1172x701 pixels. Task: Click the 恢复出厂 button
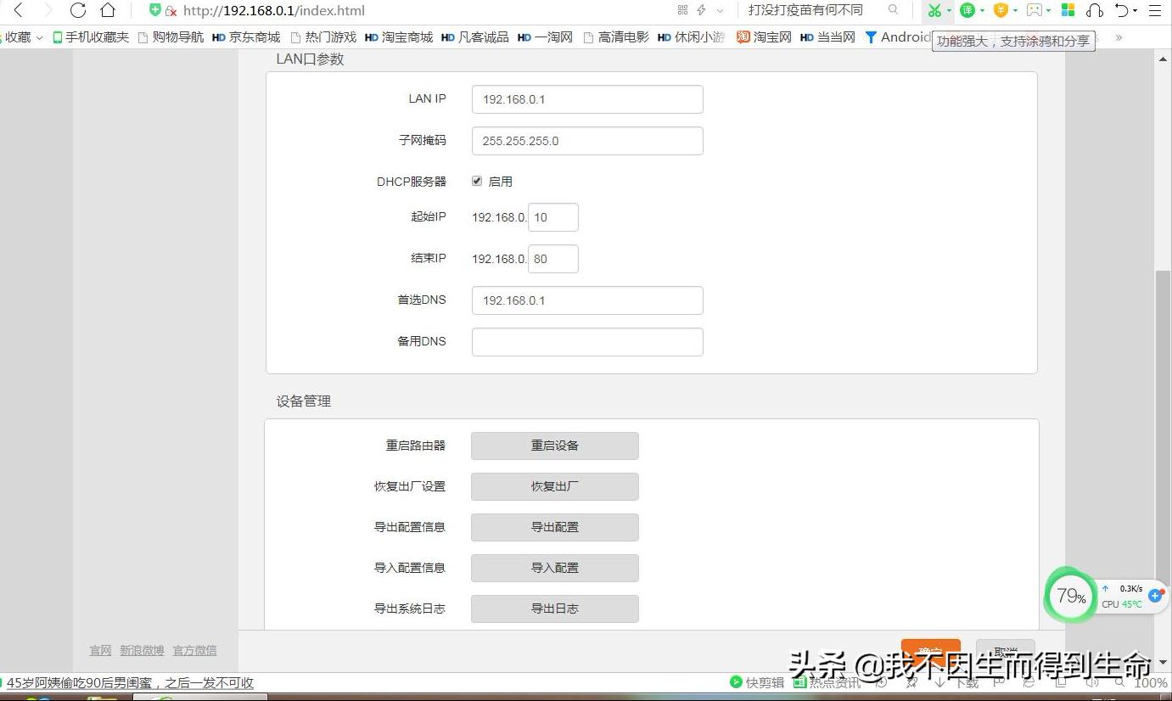tap(554, 486)
